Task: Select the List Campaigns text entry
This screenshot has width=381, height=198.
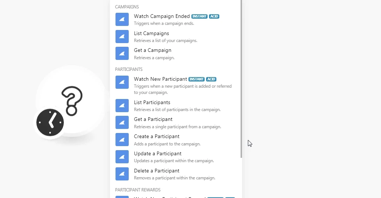Action: 151,33
